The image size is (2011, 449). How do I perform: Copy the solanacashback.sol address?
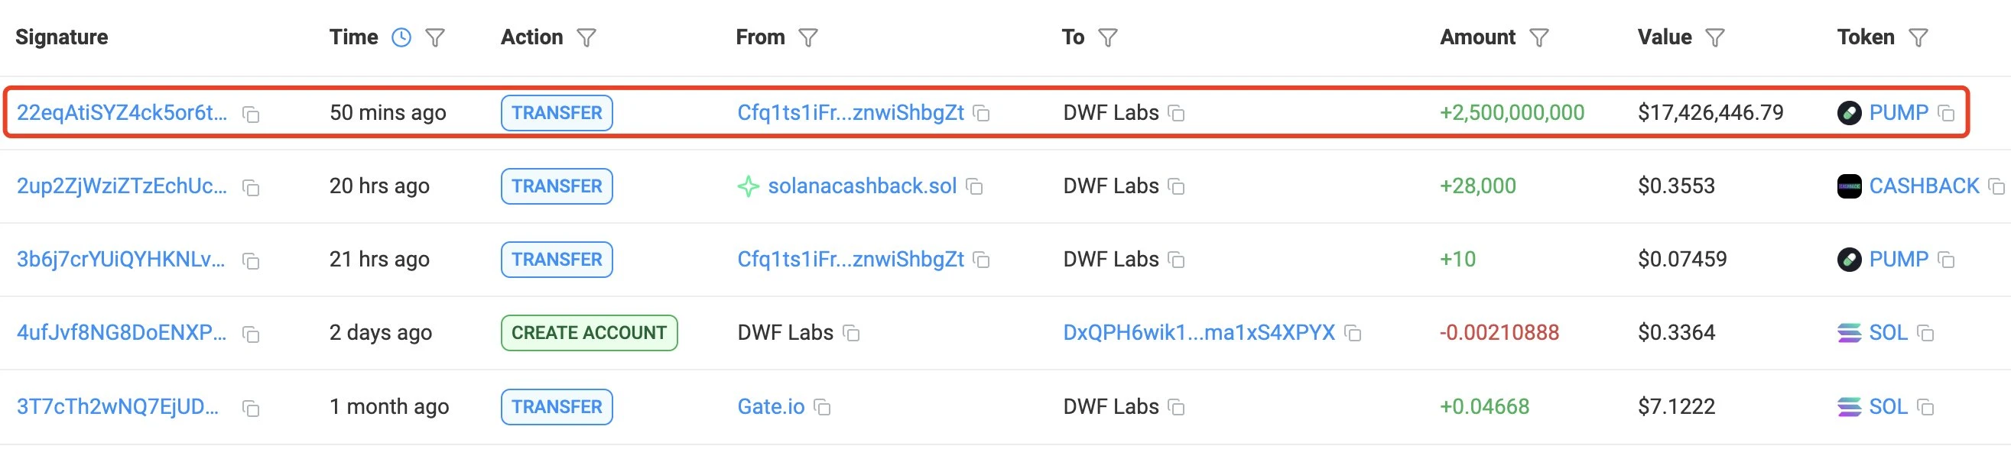coord(974,187)
